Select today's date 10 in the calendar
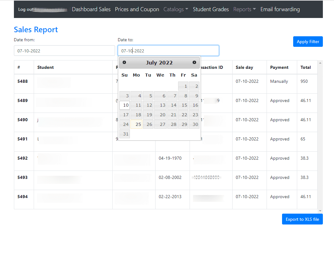This screenshot has height=262, width=334. (124, 105)
